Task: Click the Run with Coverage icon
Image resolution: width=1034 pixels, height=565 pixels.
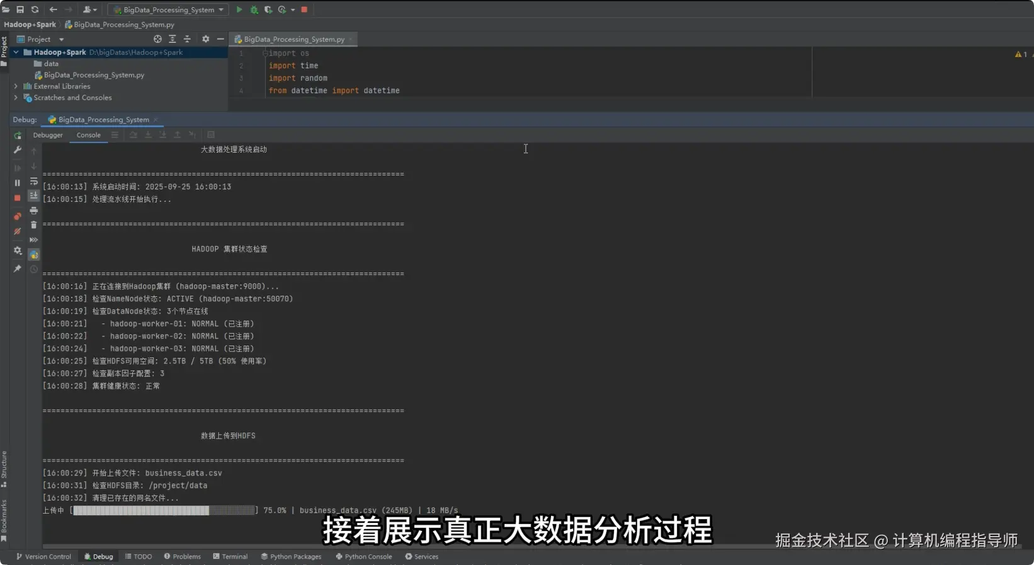Action: (x=268, y=9)
